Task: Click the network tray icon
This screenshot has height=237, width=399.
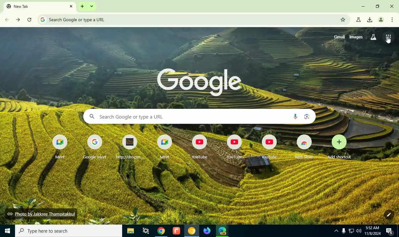Action: pyautogui.click(x=351, y=231)
